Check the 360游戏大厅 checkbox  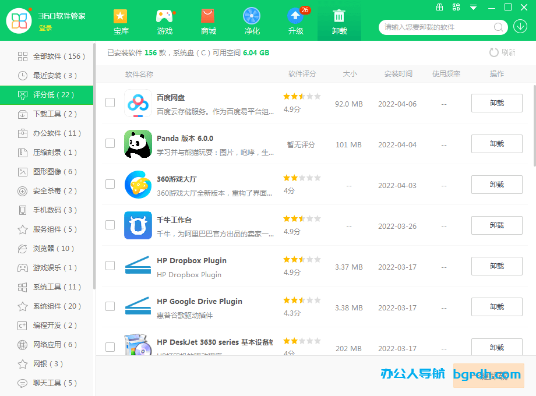[x=110, y=184]
